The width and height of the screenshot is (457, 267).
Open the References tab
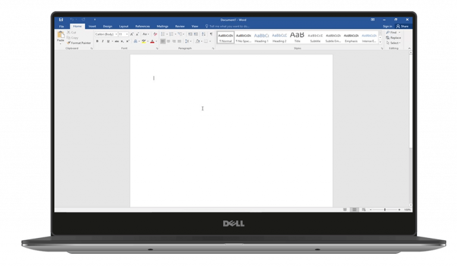[x=142, y=26]
